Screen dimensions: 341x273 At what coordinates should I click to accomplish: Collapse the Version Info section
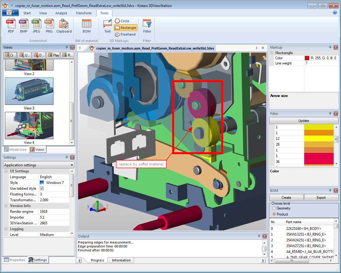tap(6, 206)
